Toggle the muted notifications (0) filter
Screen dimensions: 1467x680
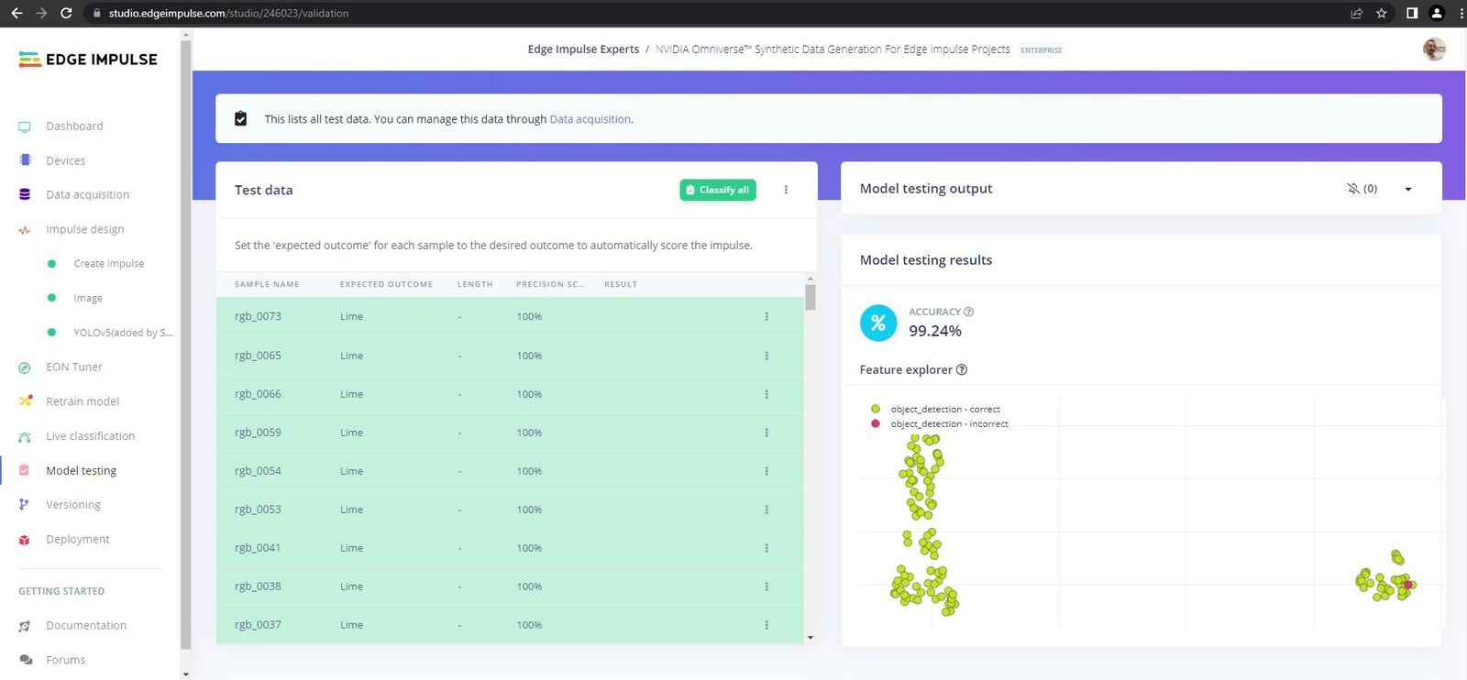point(1362,189)
